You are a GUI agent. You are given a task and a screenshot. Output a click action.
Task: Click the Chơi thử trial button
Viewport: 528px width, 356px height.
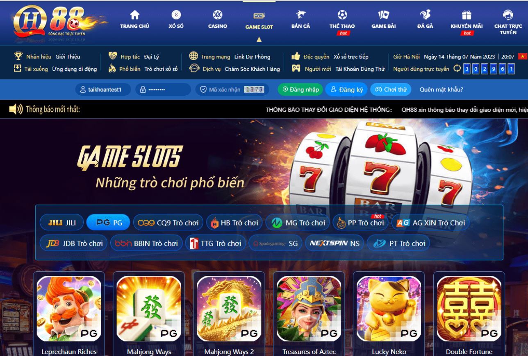tap(391, 90)
